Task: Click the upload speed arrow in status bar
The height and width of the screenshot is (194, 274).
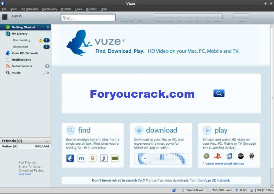Action: (252, 190)
